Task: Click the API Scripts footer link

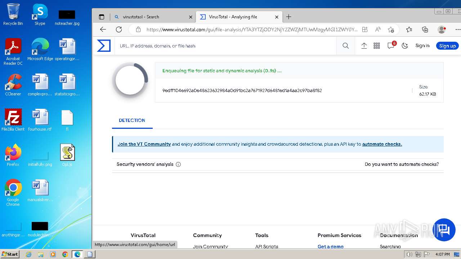Action: tap(267, 246)
